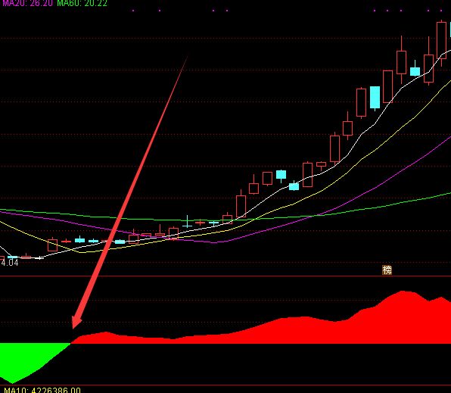The image size is (451, 393).
Task: Select the tall red candlestick at far top-right
Action: pyautogui.click(x=441, y=40)
